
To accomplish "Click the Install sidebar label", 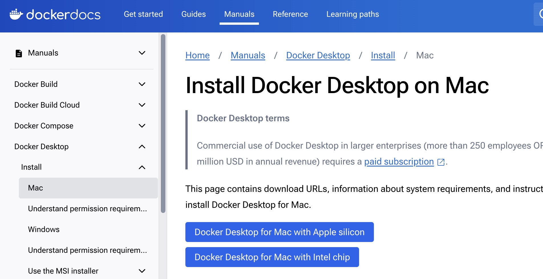I will tap(31, 167).
